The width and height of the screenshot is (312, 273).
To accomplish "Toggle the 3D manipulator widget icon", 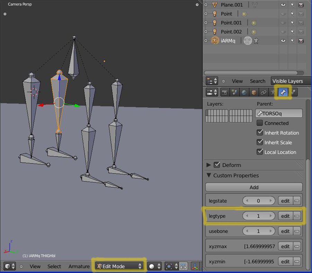I will 195,266.
